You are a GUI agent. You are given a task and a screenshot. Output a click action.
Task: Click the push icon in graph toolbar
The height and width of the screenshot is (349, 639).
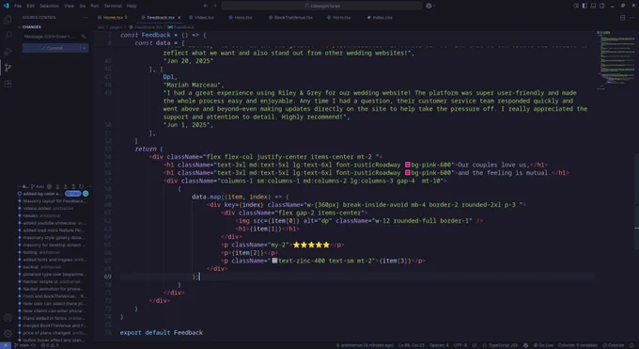(73, 186)
